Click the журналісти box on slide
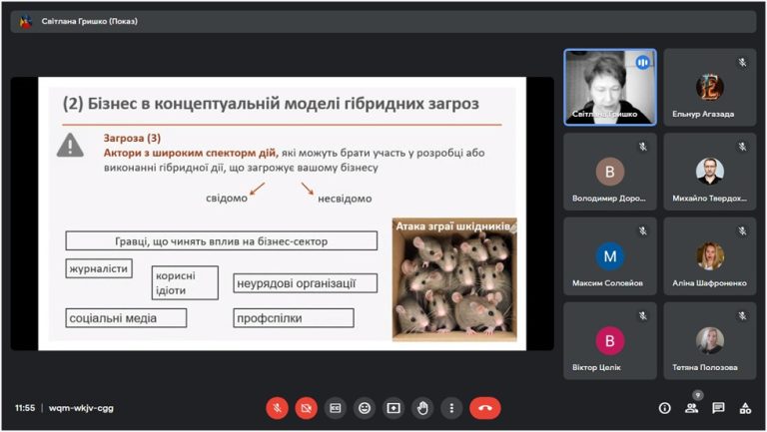Viewport: 767px width, 432px height. point(99,268)
